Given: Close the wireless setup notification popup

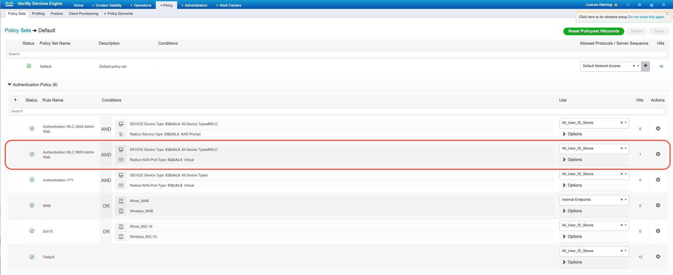Looking at the screenshot, I should (667, 14).
